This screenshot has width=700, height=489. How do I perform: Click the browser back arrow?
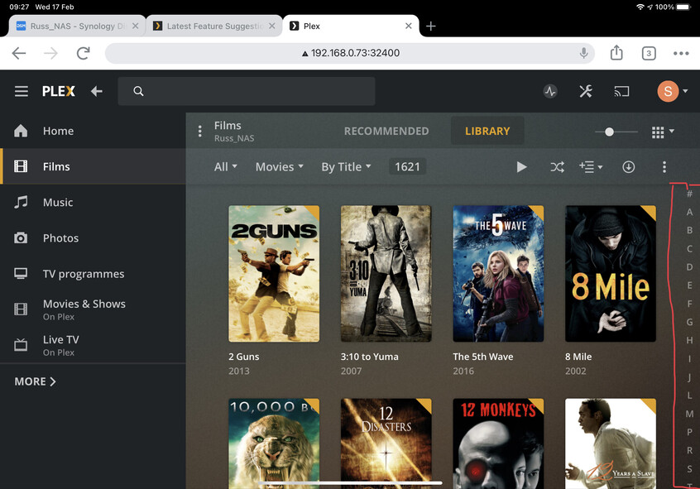coord(19,53)
